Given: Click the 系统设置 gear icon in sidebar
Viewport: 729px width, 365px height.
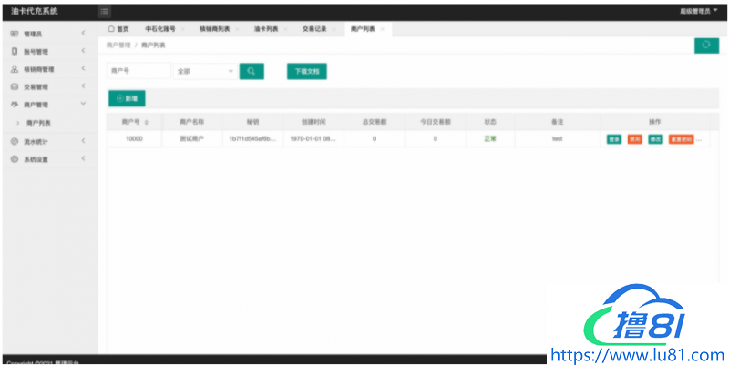Looking at the screenshot, I should tap(14, 158).
